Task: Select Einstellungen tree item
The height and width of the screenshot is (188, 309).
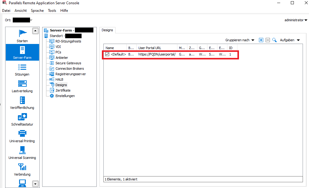Action: click(65, 96)
